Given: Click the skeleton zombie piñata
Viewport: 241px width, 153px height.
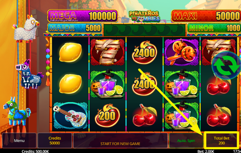Looking at the screenshot, I should coord(29,74).
